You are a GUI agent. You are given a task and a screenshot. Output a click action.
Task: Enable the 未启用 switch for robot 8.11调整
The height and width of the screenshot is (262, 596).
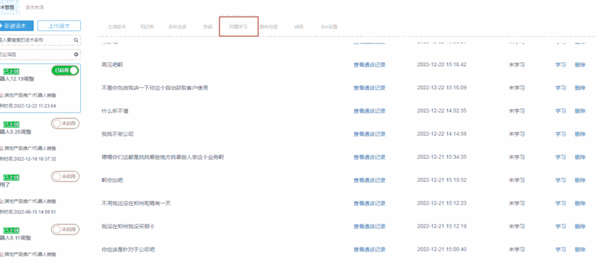point(65,230)
